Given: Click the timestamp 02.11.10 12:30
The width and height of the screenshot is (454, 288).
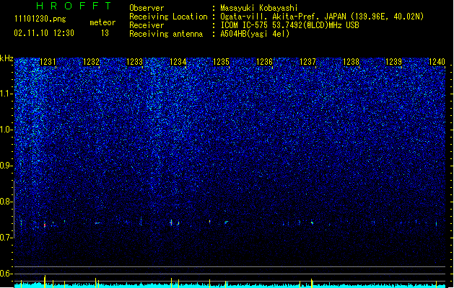Looking at the screenshot, I should 44,33.
